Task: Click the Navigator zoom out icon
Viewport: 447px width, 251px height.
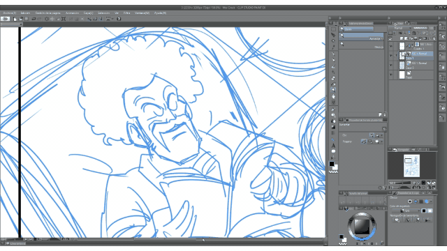Action: tap(414, 183)
